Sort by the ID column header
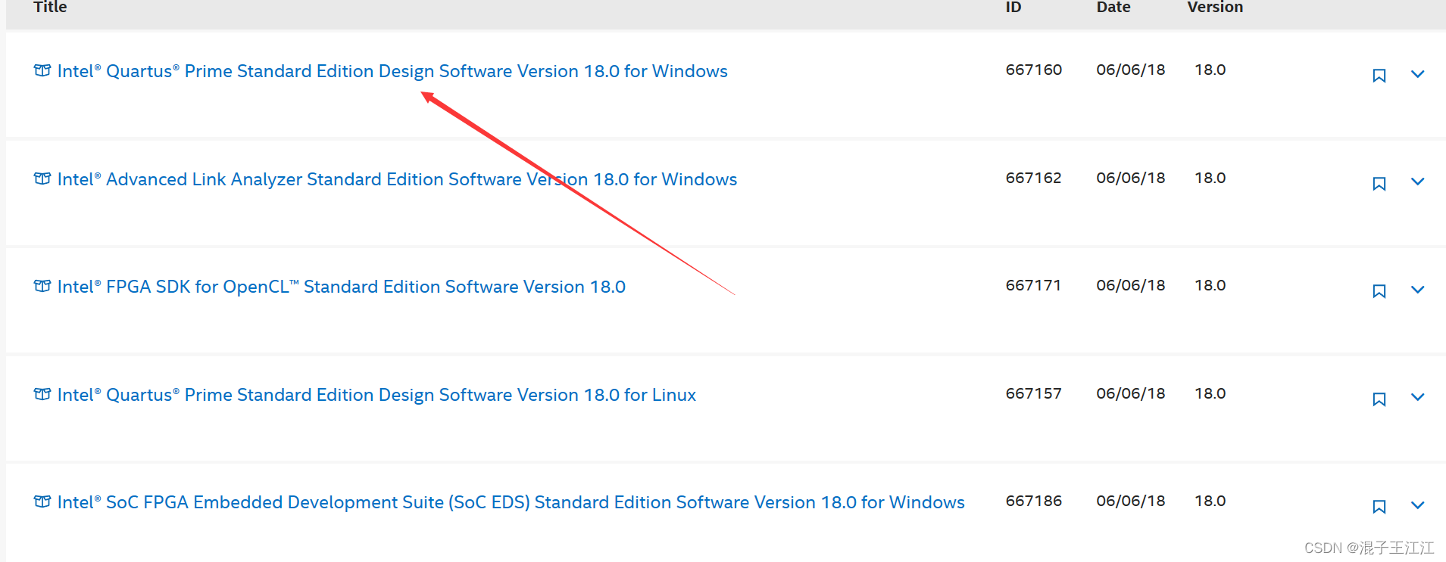Screen dimensions: 1446x562 coord(1013,7)
